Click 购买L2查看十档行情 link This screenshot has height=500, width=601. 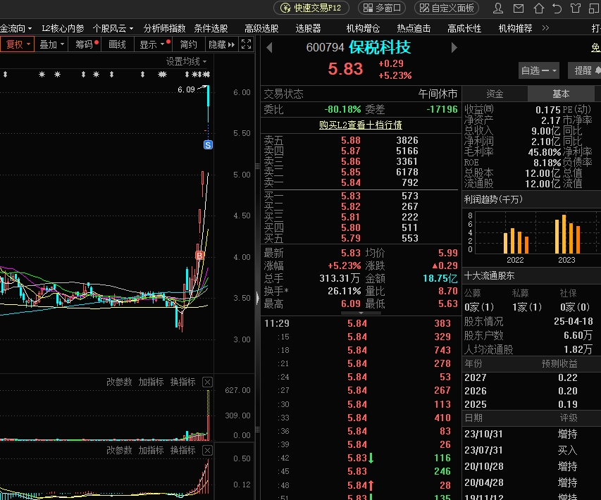[360, 125]
